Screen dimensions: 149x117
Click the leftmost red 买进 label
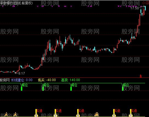coord(39,111)
